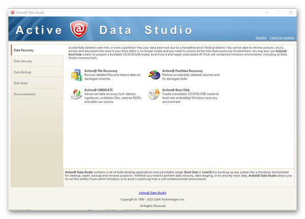The height and width of the screenshot is (219, 305).
Task: Click the Active@ File Recovery title
Action: point(101,71)
